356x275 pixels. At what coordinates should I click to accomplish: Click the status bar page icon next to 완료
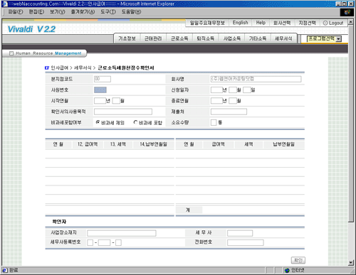[5, 270]
